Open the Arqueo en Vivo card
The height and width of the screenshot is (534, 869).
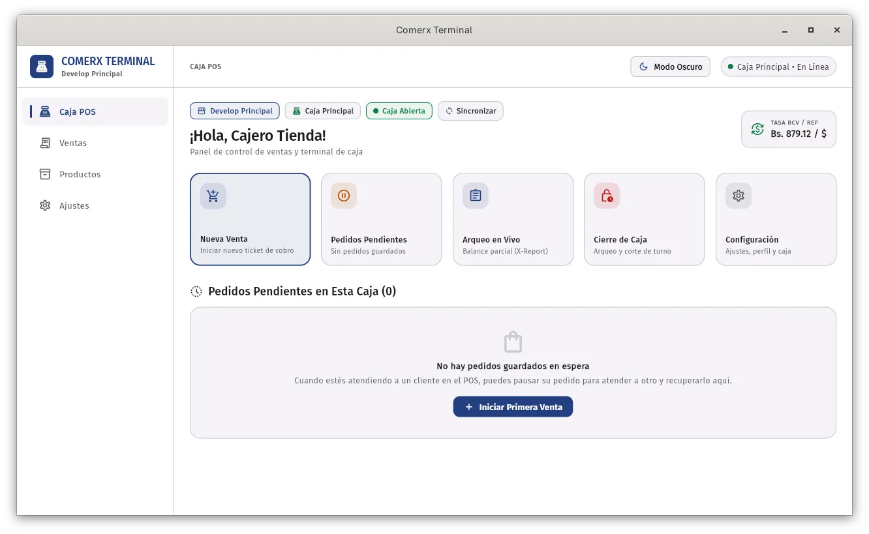click(513, 219)
